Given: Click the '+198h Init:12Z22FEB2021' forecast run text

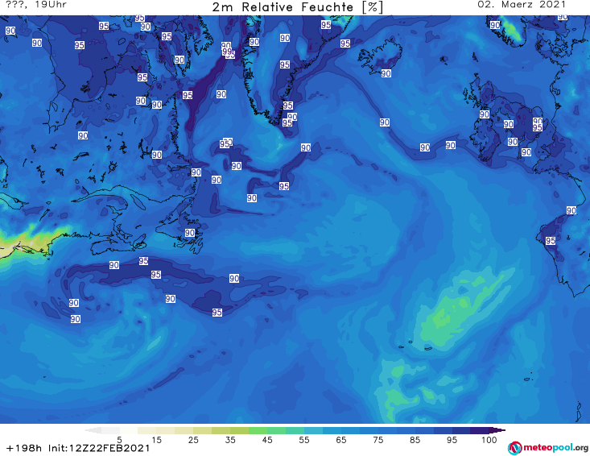Looking at the screenshot, I should [78, 449].
